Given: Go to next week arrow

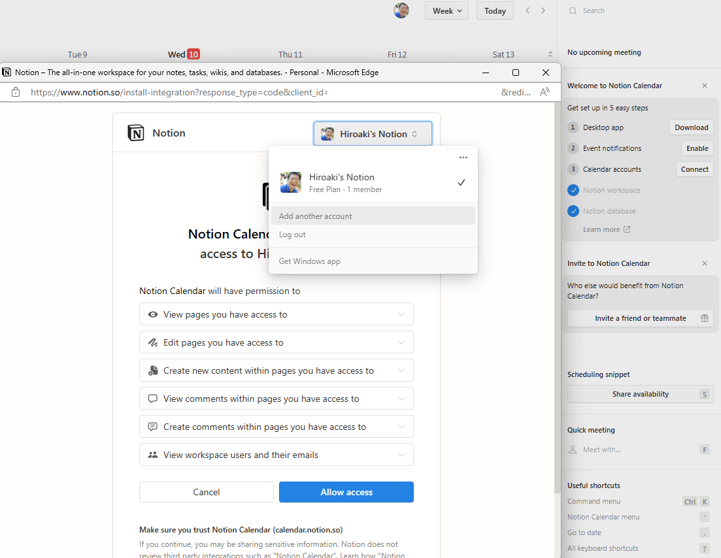Looking at the screenshot, I should pos(543,10).
